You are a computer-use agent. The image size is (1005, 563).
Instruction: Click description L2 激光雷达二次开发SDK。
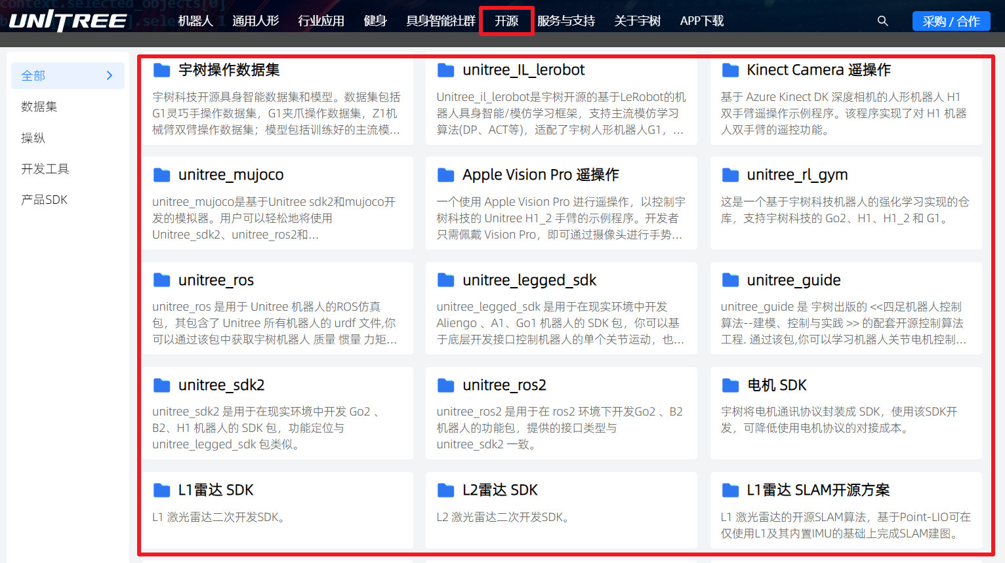point(505,517)
